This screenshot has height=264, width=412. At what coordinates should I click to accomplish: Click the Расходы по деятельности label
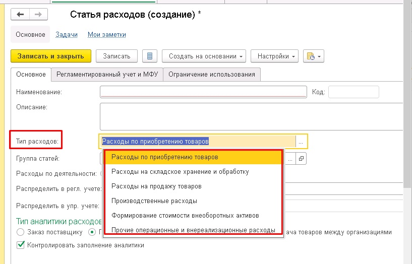(56, 174)
